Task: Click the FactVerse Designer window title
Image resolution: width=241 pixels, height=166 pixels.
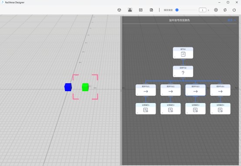Action: tap(15, 2)
